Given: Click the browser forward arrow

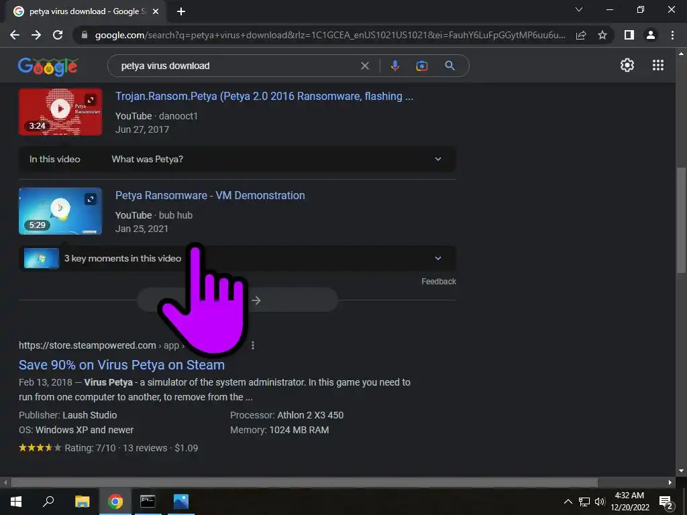Looking at the screenshot, I should click(x=36, y=35).
